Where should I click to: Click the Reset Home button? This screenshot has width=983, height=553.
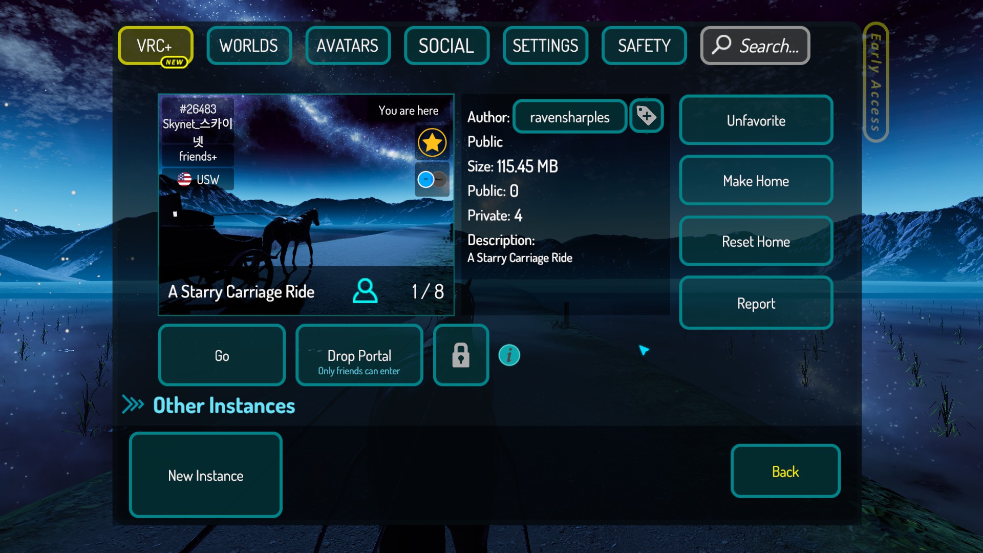coord(756,241)
